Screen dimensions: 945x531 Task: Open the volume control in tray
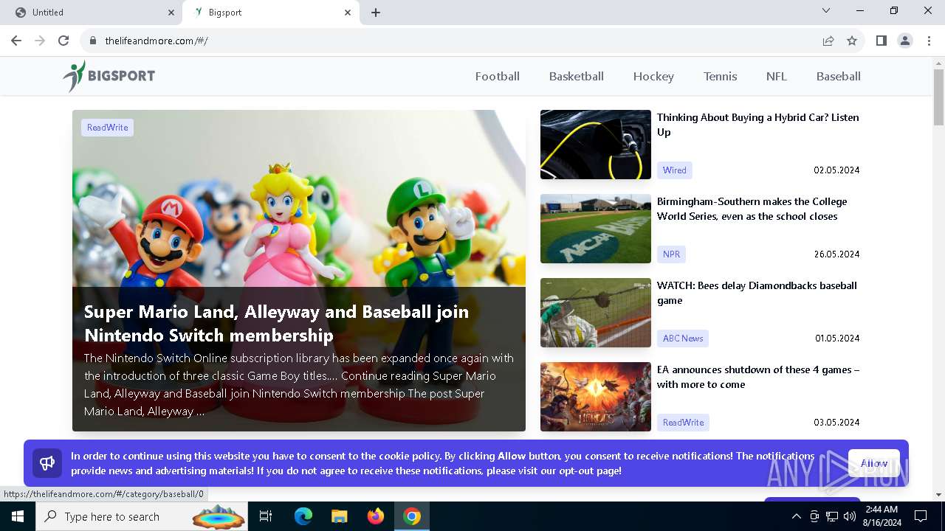(x=850, y=516)
